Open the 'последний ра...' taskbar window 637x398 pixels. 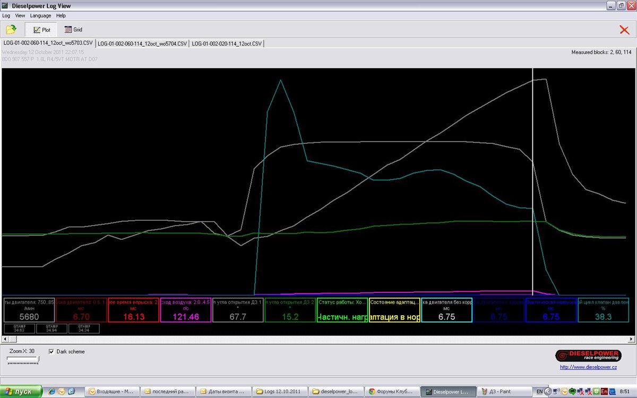point(167,392)
